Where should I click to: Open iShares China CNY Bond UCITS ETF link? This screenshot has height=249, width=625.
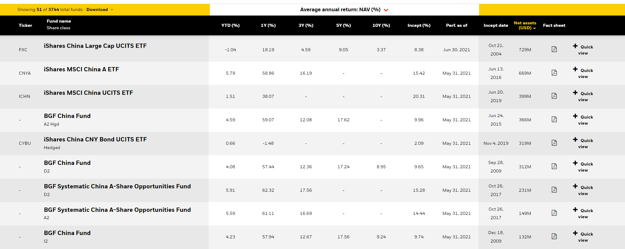point(95,140)
